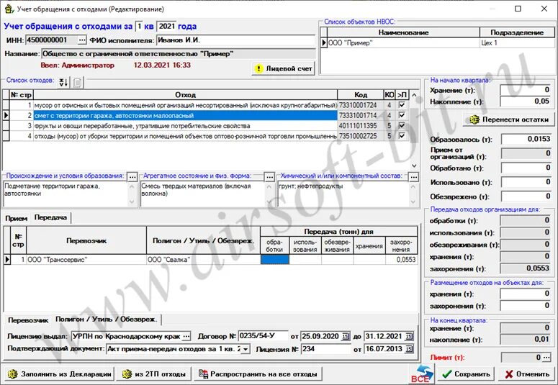
Task: Select waste row отходы (мусор) от уборки территории
Action: coord(186,136)
